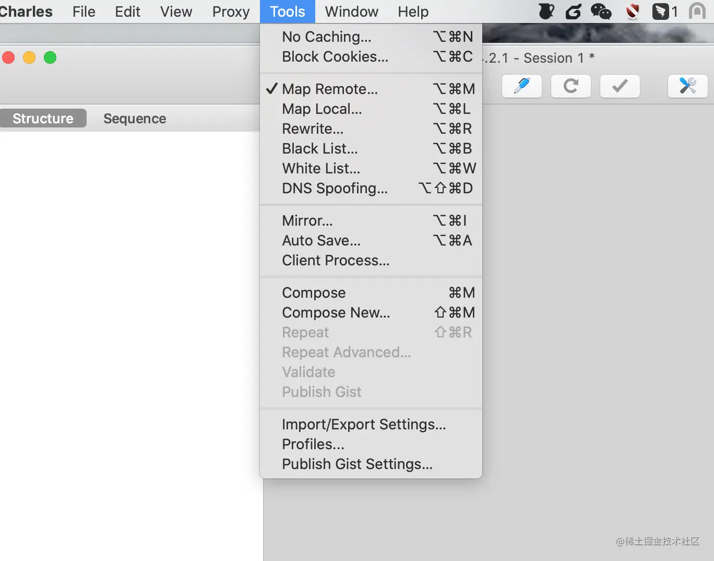Click the WeChat icon in menu bar
The height and width of the screenshot is (561, 714).
click(x=601, y=11)
